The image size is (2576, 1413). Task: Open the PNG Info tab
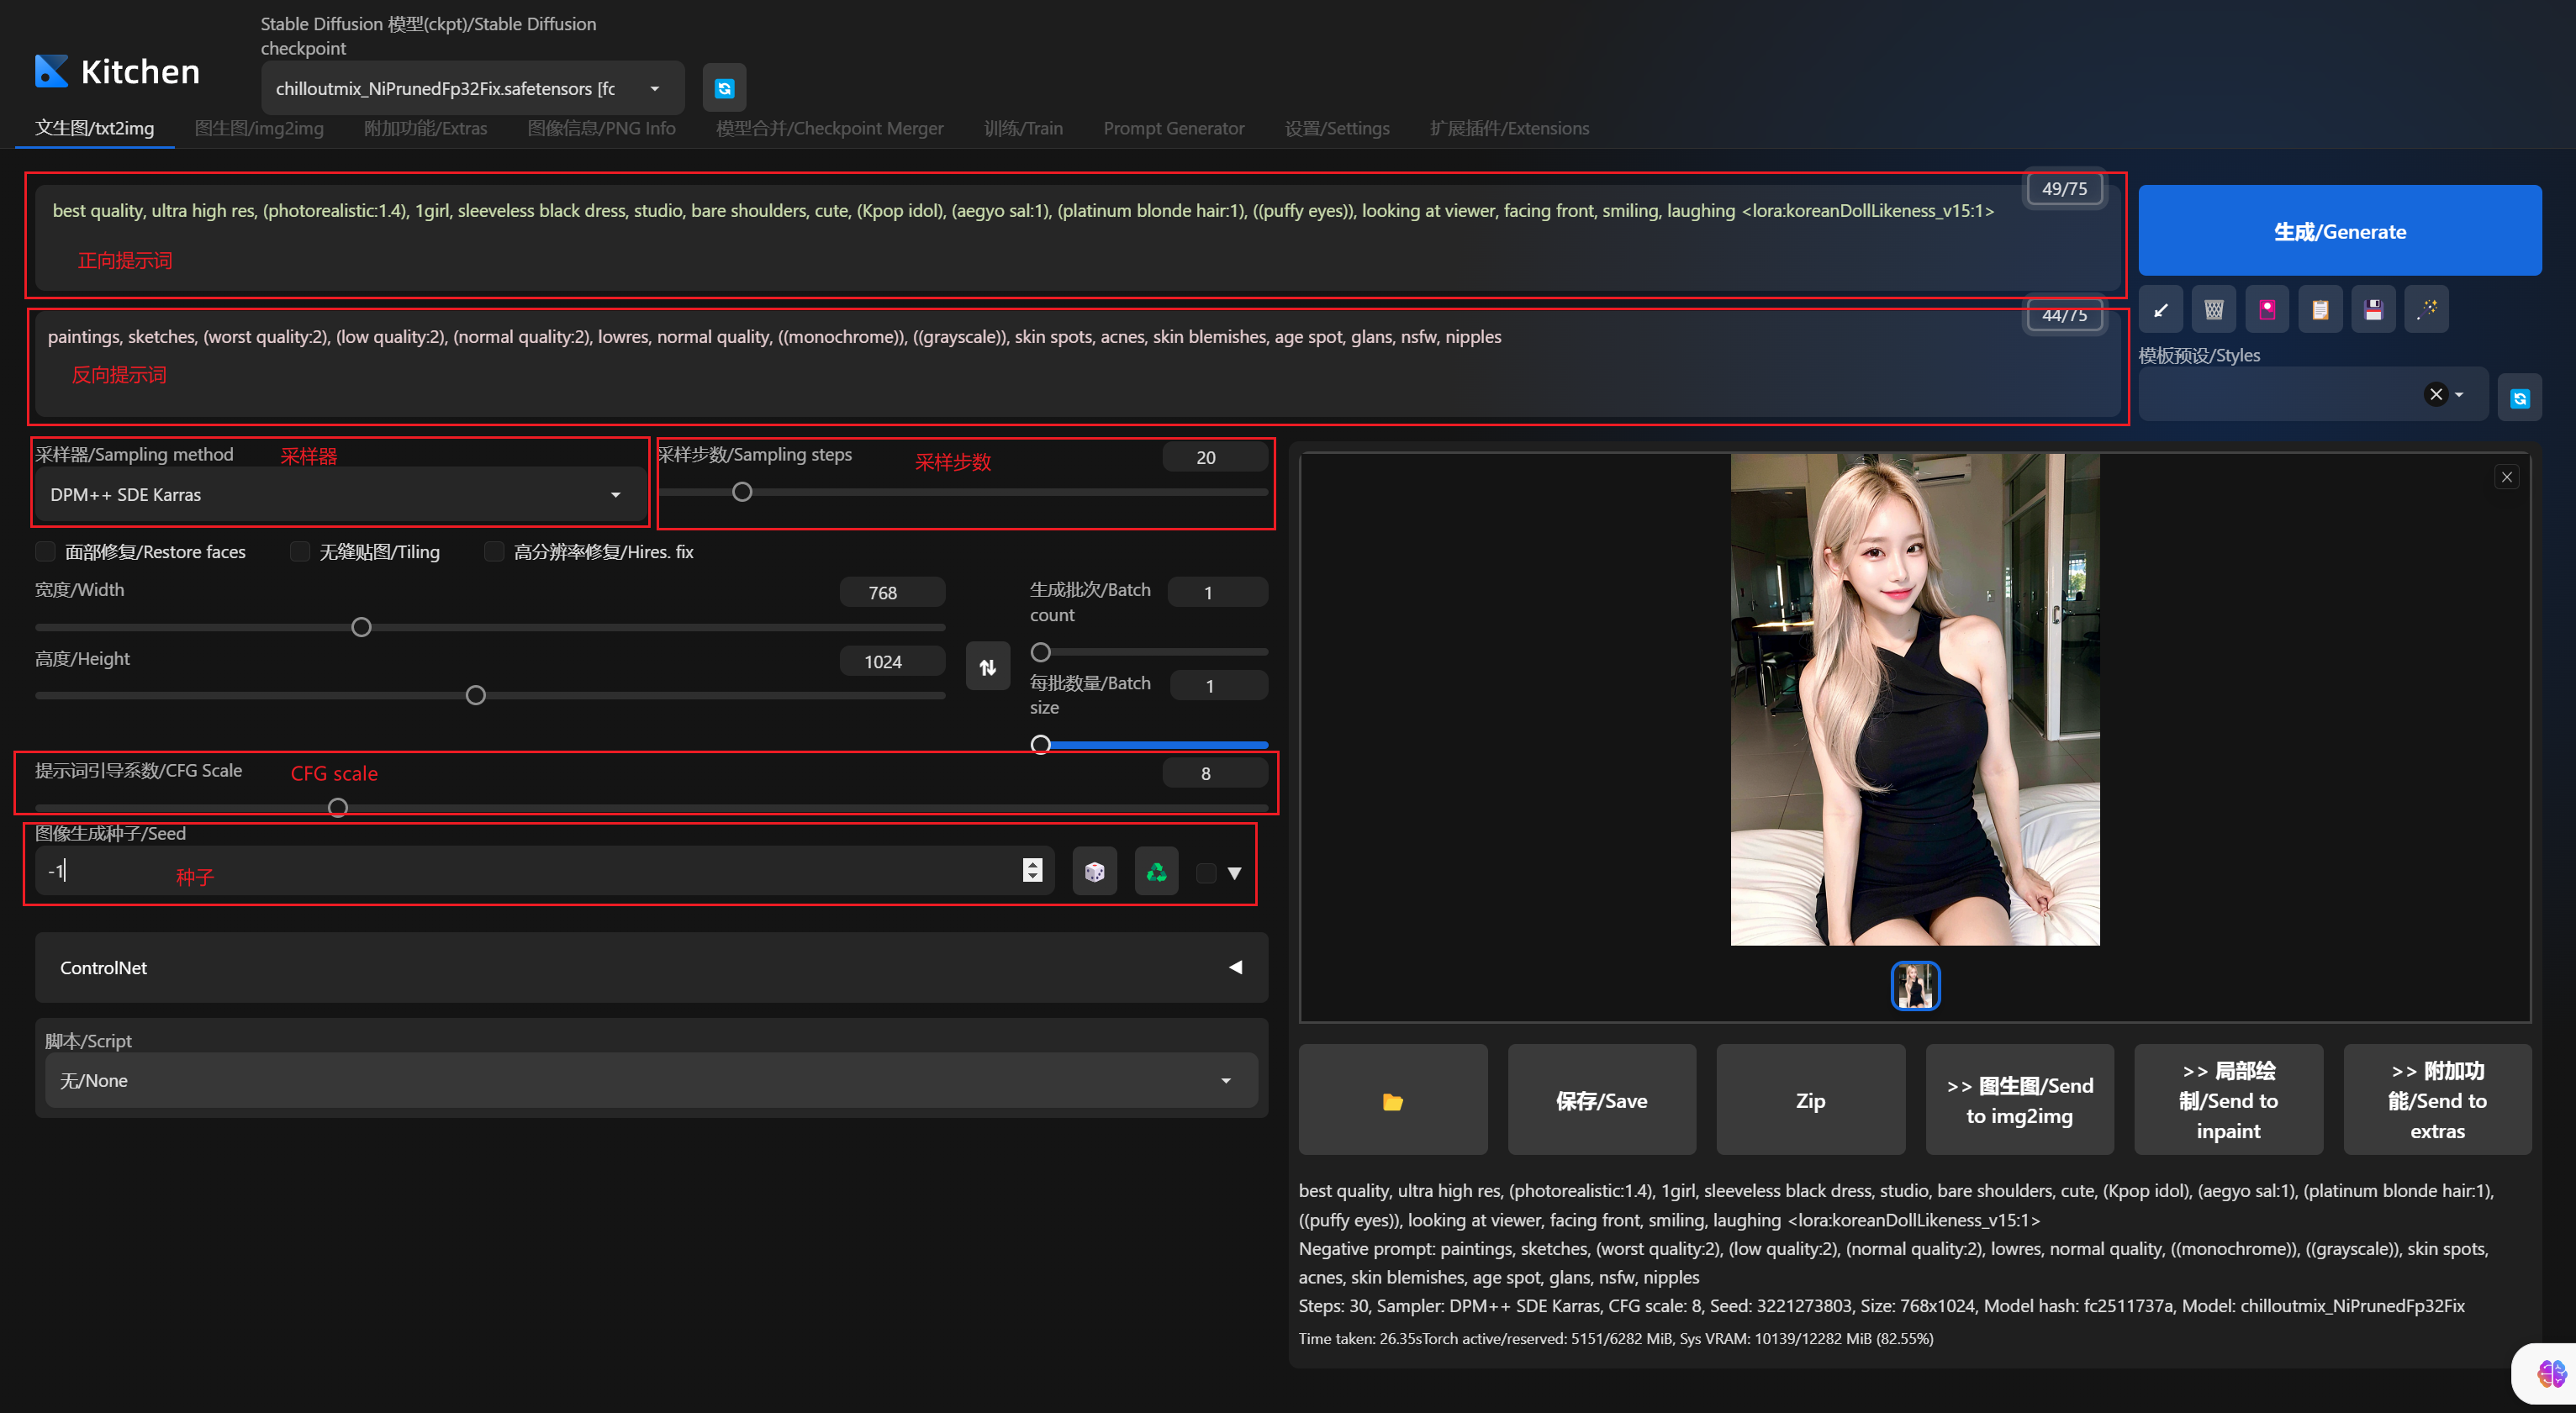coord(601,128)
